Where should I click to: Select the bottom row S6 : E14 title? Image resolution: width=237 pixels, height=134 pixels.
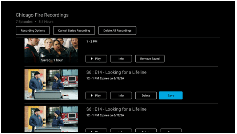(116, 109)
